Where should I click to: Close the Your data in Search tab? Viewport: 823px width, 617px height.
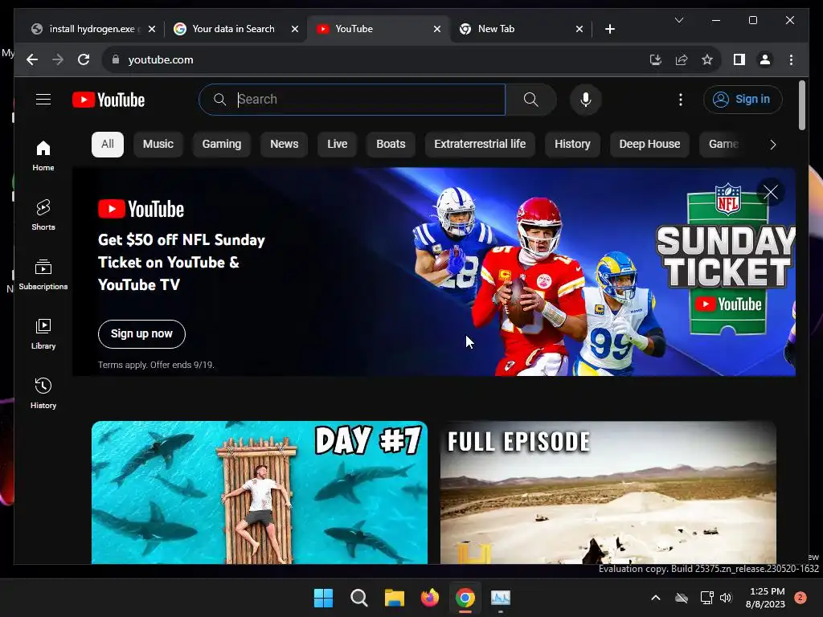click(294, 30)
